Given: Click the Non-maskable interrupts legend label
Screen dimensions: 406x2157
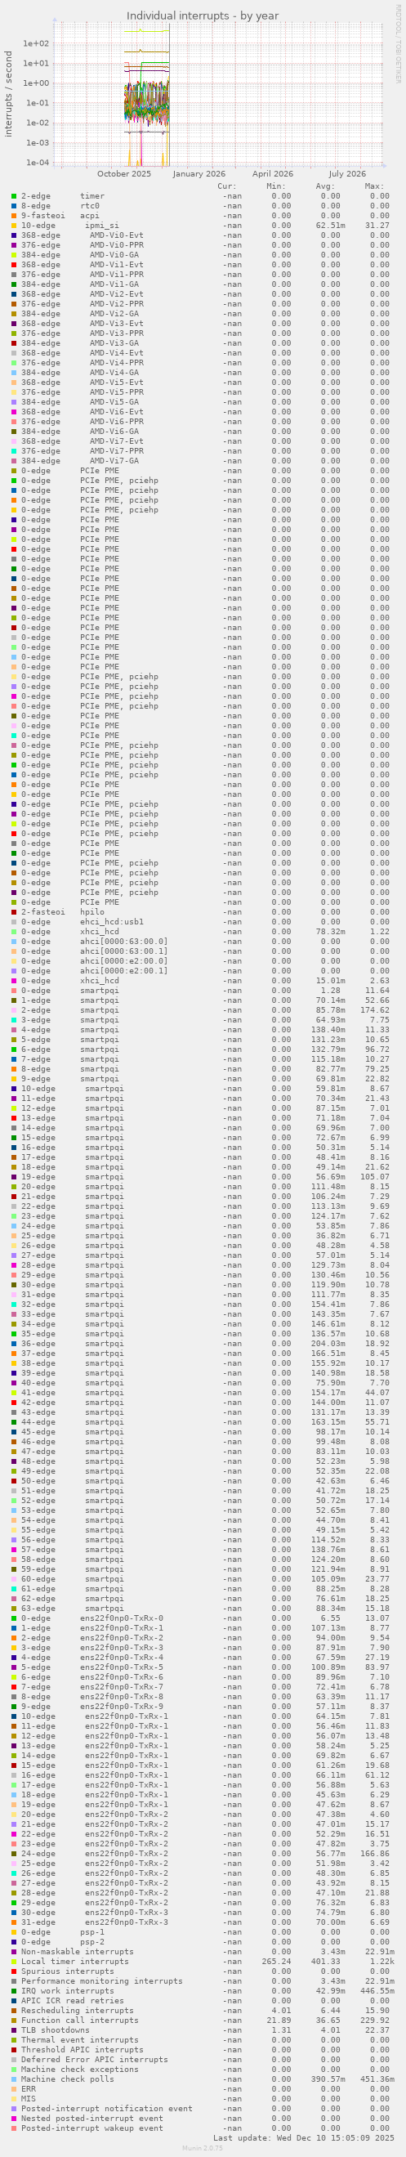Looking at the screenshot, I should pos(77,1952).
